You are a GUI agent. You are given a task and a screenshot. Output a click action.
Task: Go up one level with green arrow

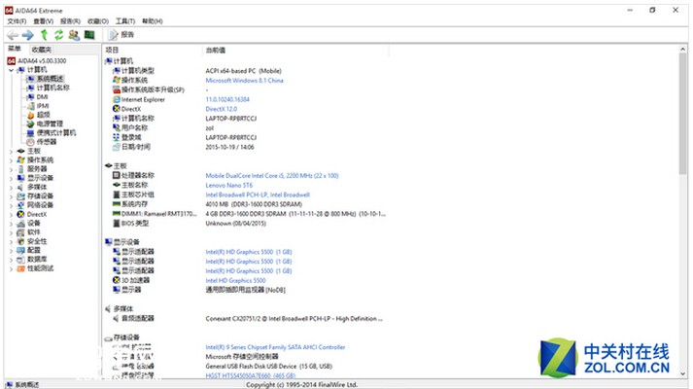(x=44, y=35)
